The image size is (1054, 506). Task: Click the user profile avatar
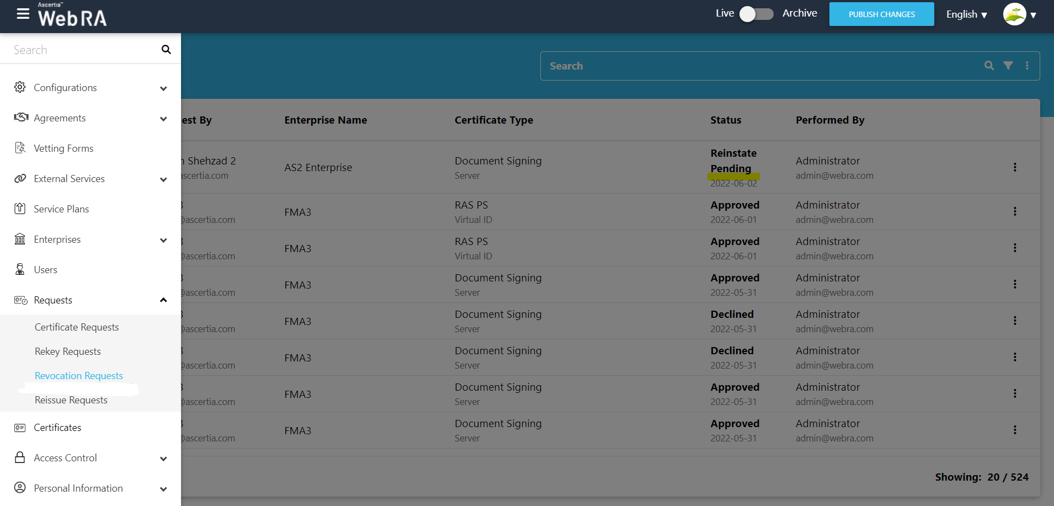pos(1014,14)
